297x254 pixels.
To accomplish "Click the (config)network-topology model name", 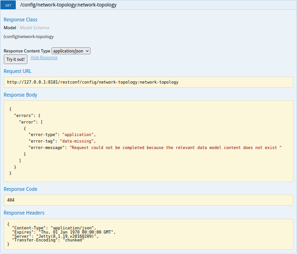I will click(x=29, y=36).
